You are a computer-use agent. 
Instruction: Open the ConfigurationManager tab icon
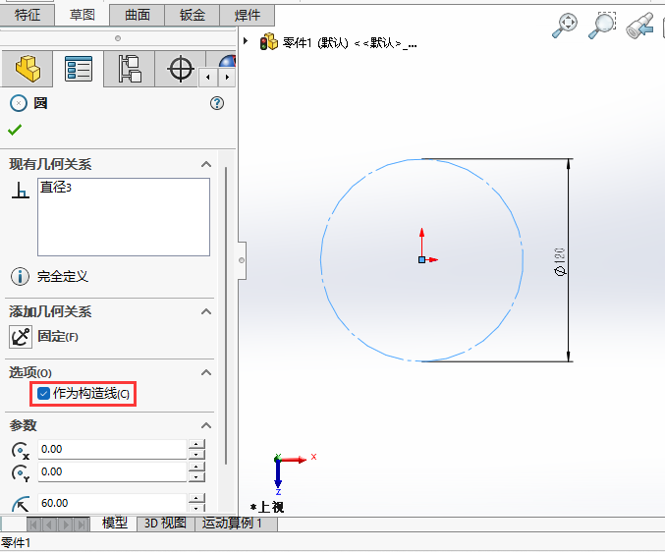coord(130,69)
